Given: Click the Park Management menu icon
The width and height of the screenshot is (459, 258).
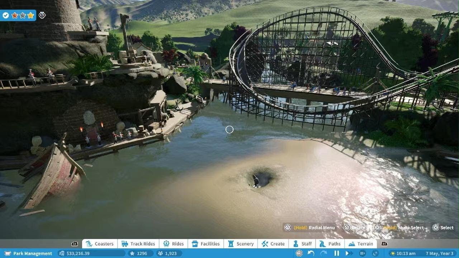Looking at the screenshot, I should [8, 253].
